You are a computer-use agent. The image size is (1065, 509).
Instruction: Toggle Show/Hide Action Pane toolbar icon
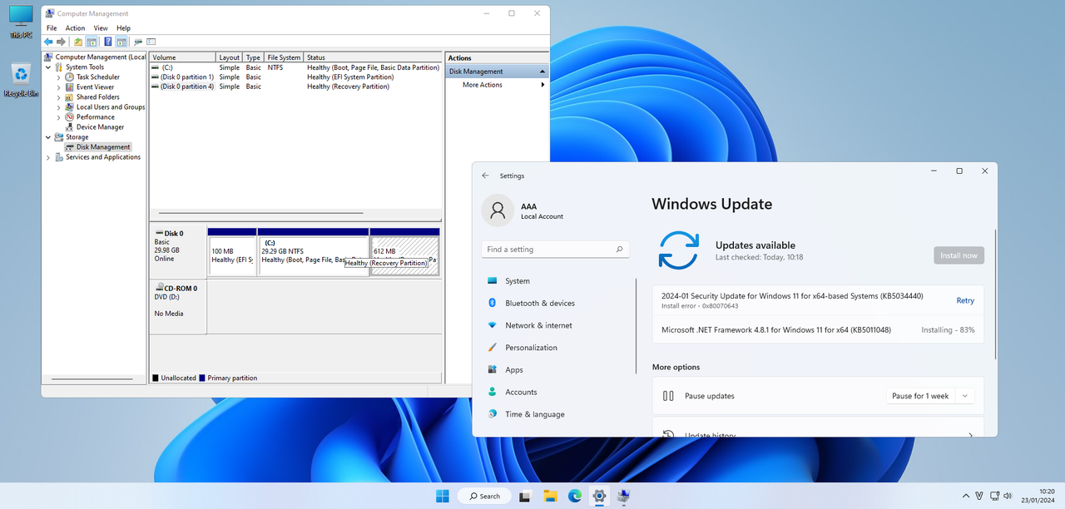[x=121, y=42]
